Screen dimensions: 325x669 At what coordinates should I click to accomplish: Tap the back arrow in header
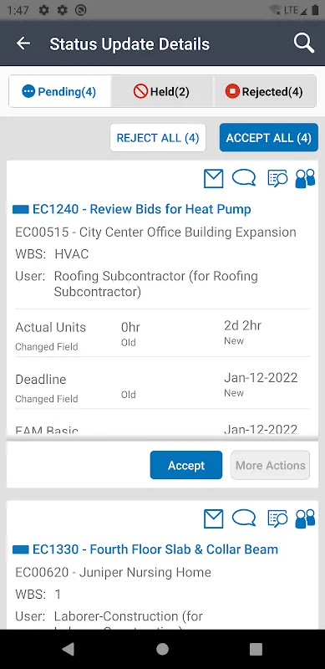pos(23,43)
